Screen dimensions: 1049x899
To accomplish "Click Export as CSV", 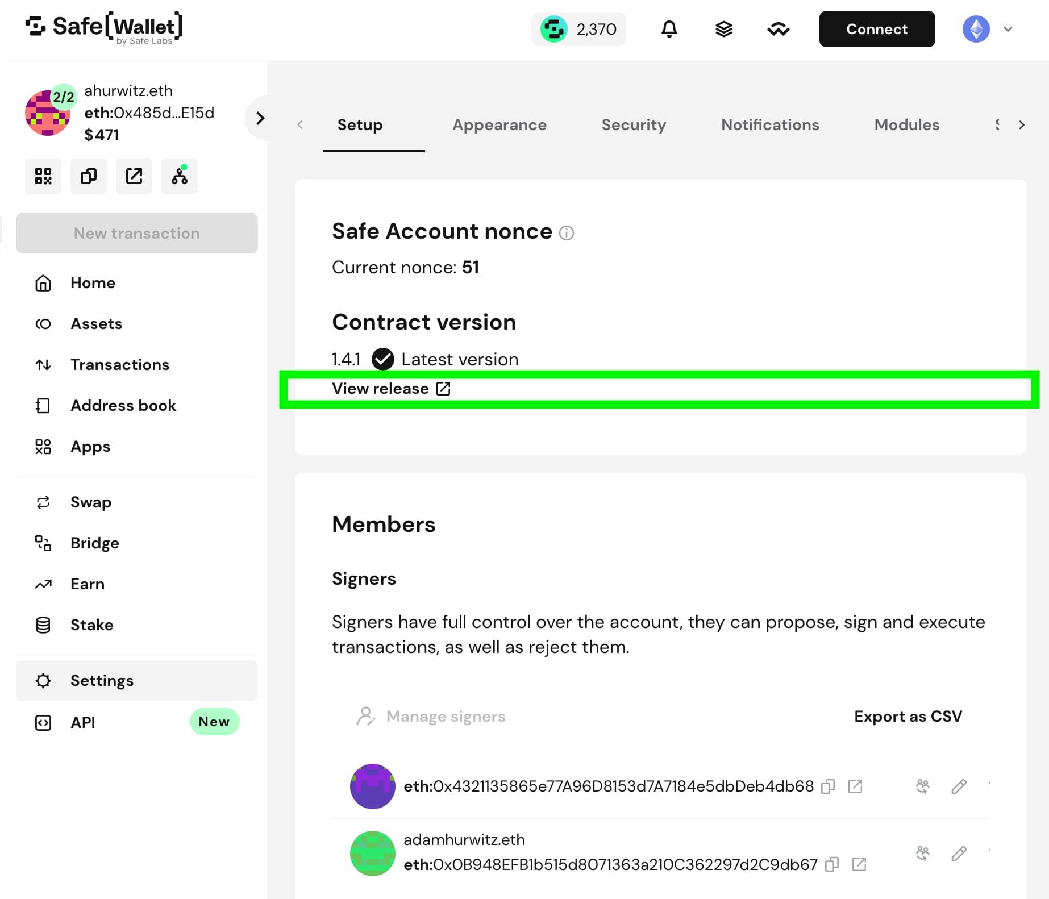I will (908, 717).
